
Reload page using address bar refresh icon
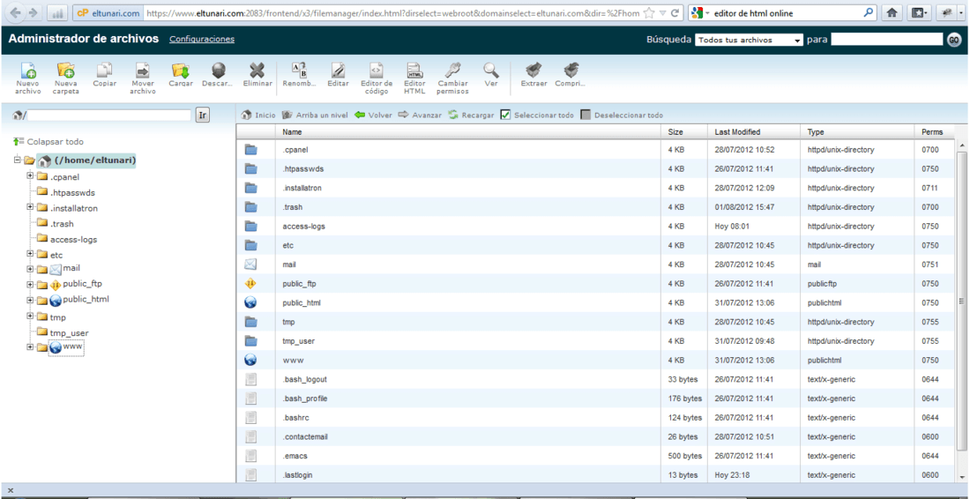coord(675,12)
